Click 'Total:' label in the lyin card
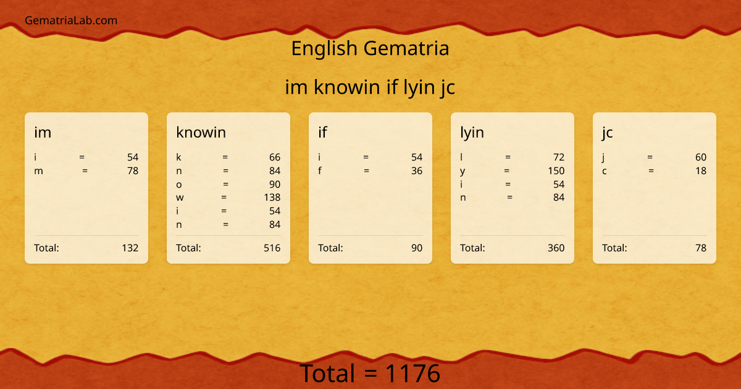This screenshot has height=389, width=741. (472, 248)
